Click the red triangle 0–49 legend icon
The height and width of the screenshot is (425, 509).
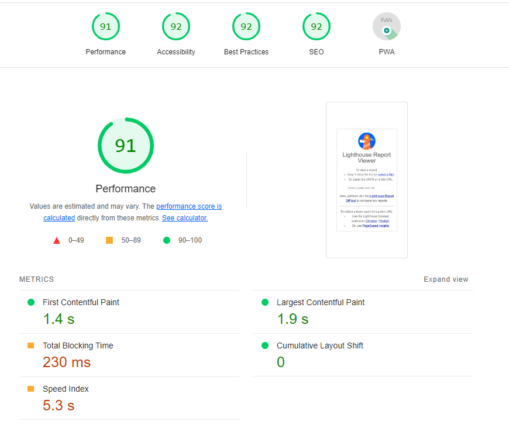pos(57,240)
